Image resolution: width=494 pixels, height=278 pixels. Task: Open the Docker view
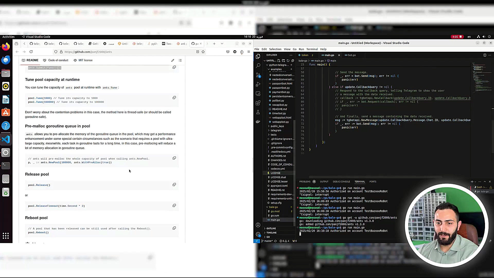pos(258,121)
